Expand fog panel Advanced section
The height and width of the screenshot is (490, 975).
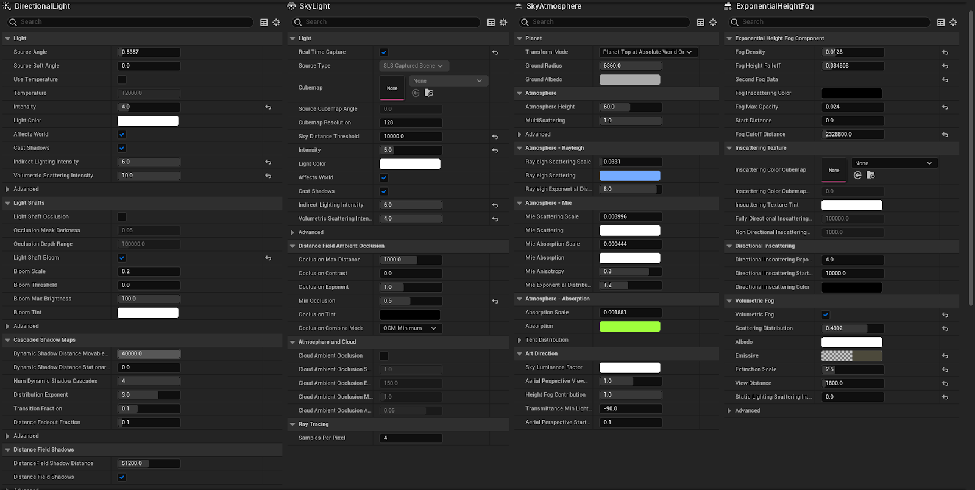coord(729,411)
